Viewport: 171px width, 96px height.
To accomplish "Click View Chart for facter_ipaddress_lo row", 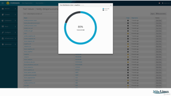I will coord(158,70).
